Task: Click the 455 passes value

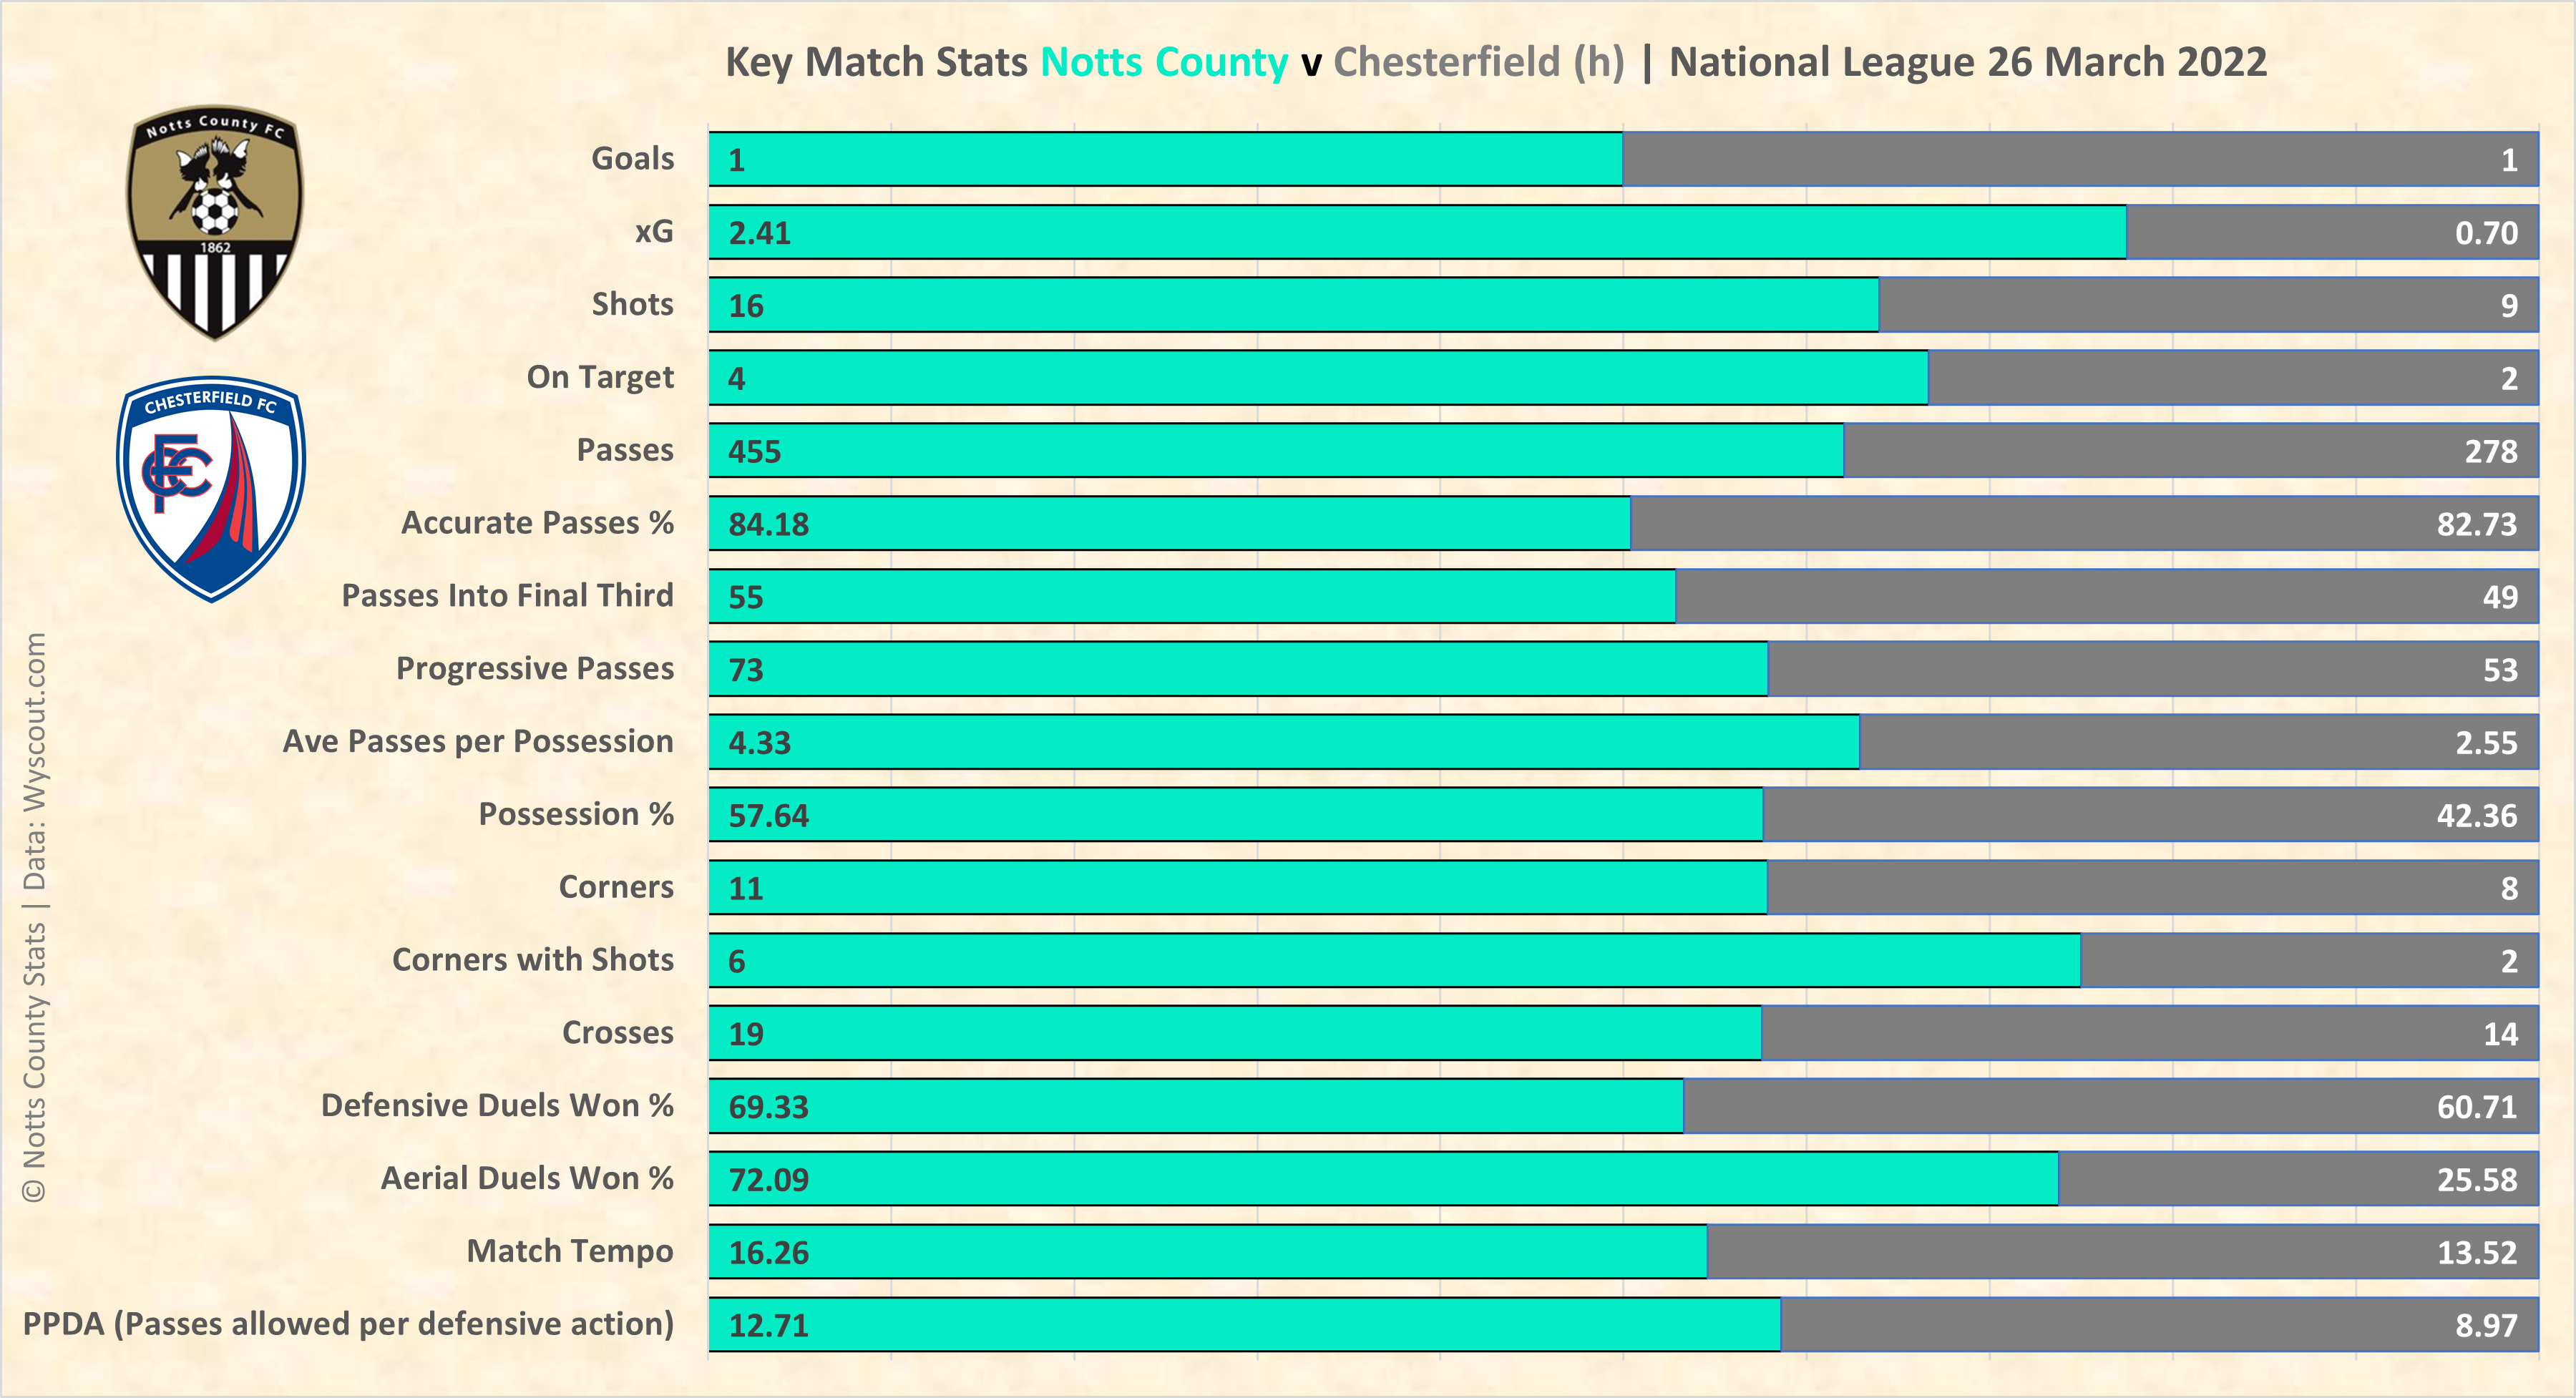Action: (x=754, y=452)
